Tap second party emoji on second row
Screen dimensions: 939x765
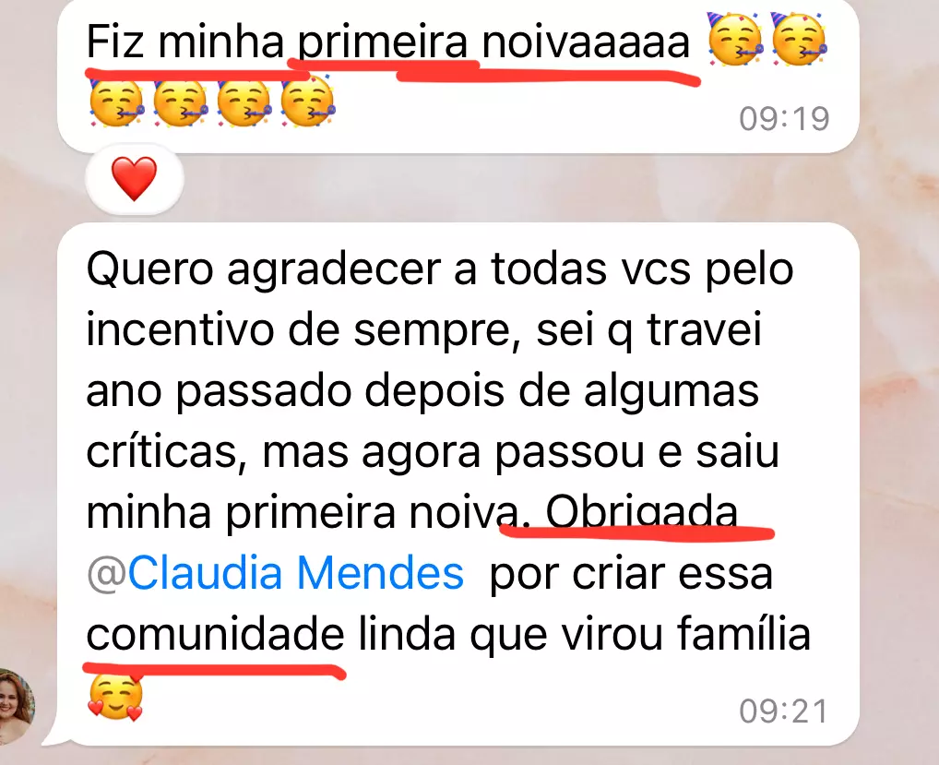pyautogui.click(x=180, y=102)
